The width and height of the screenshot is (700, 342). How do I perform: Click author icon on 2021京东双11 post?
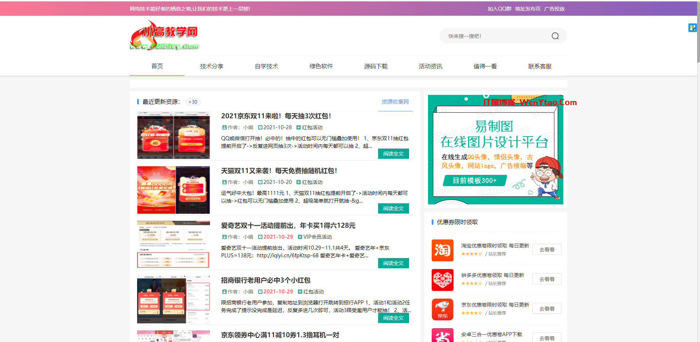coord(224,127)
